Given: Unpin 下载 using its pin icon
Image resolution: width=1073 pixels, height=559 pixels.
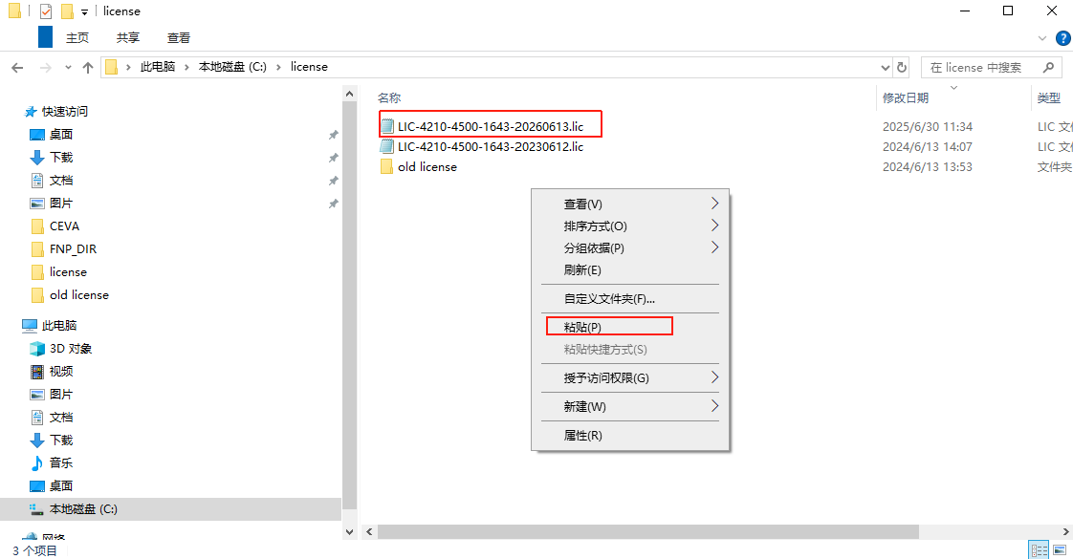Looking at the screenshot, I should pyautogui.click(x=333, y=158).
